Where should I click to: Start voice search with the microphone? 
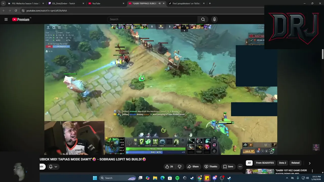tap(214, 19)
